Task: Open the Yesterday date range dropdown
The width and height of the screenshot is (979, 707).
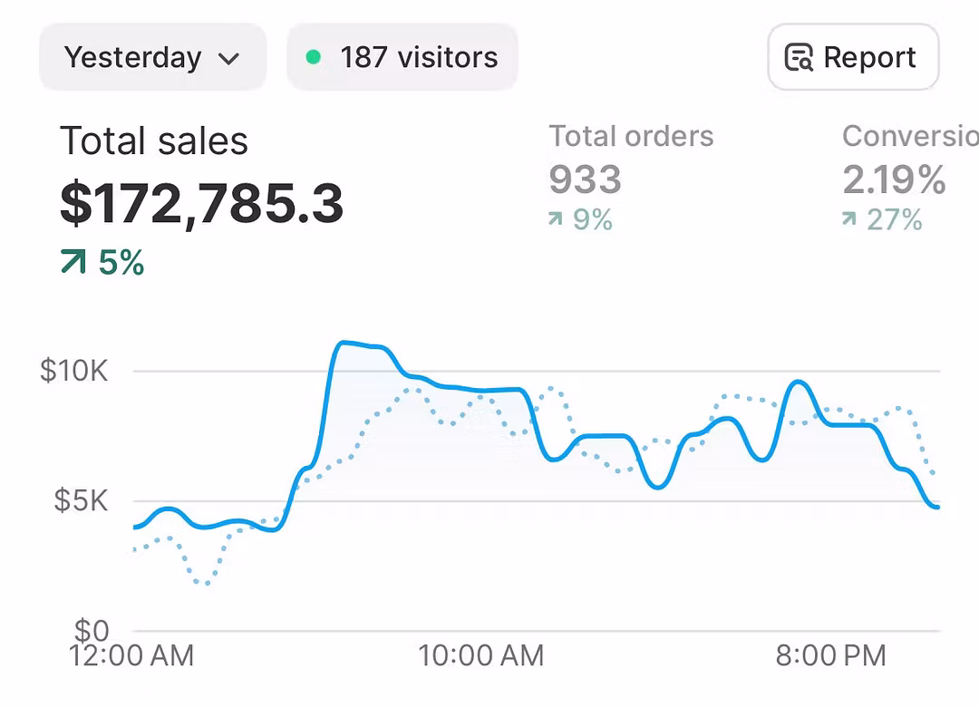Action: 151,58
